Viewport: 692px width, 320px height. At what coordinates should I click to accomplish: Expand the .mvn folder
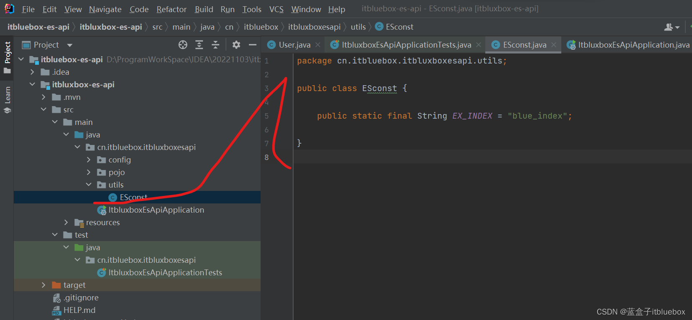point(43,97)
